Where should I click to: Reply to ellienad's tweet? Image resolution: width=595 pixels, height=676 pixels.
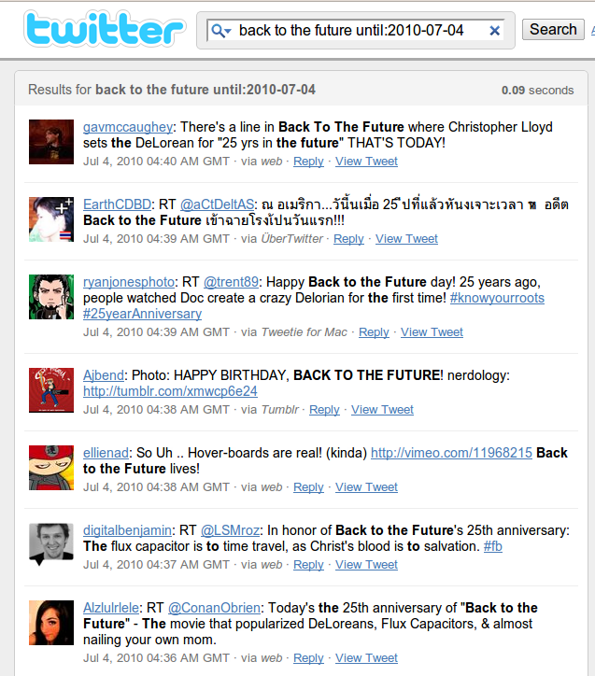[308, 487]
